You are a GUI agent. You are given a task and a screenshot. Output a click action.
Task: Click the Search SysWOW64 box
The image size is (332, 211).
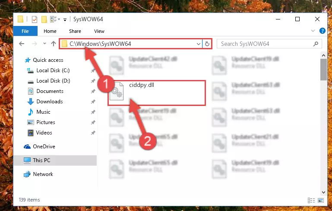[x=269, y=44]
